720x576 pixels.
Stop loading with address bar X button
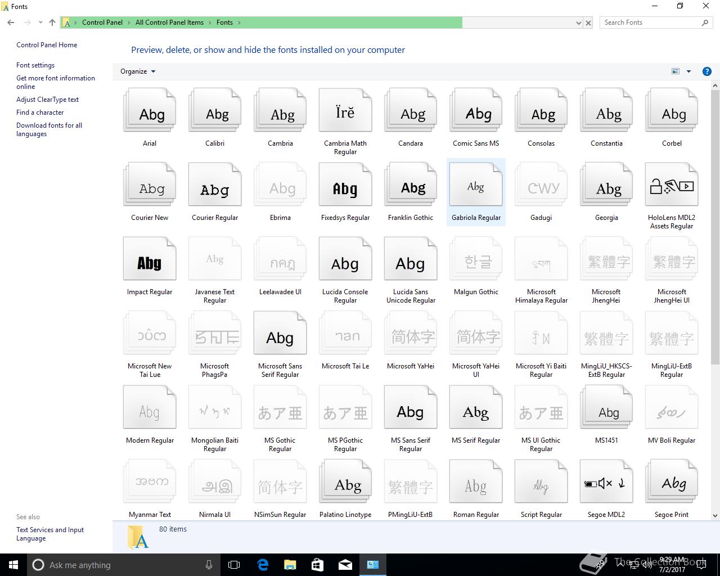click(x=588, y=23)
